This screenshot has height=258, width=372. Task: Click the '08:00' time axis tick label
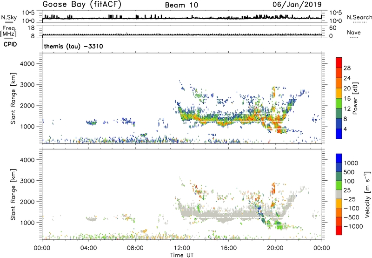click(135, 248)
